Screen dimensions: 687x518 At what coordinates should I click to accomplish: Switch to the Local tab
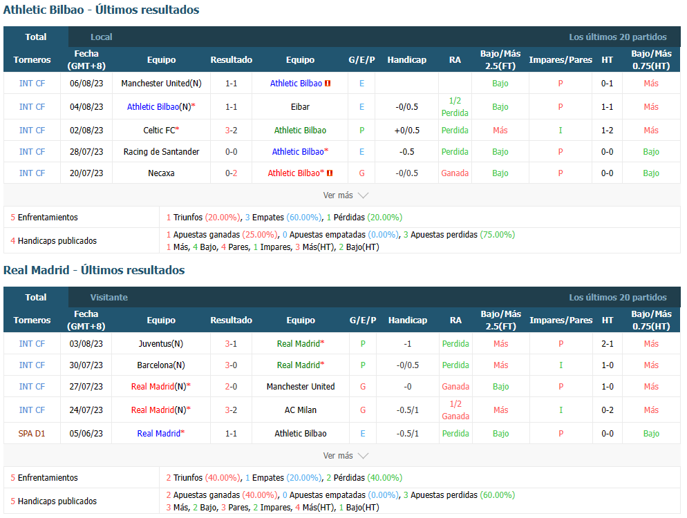click(x=101, y=37)
